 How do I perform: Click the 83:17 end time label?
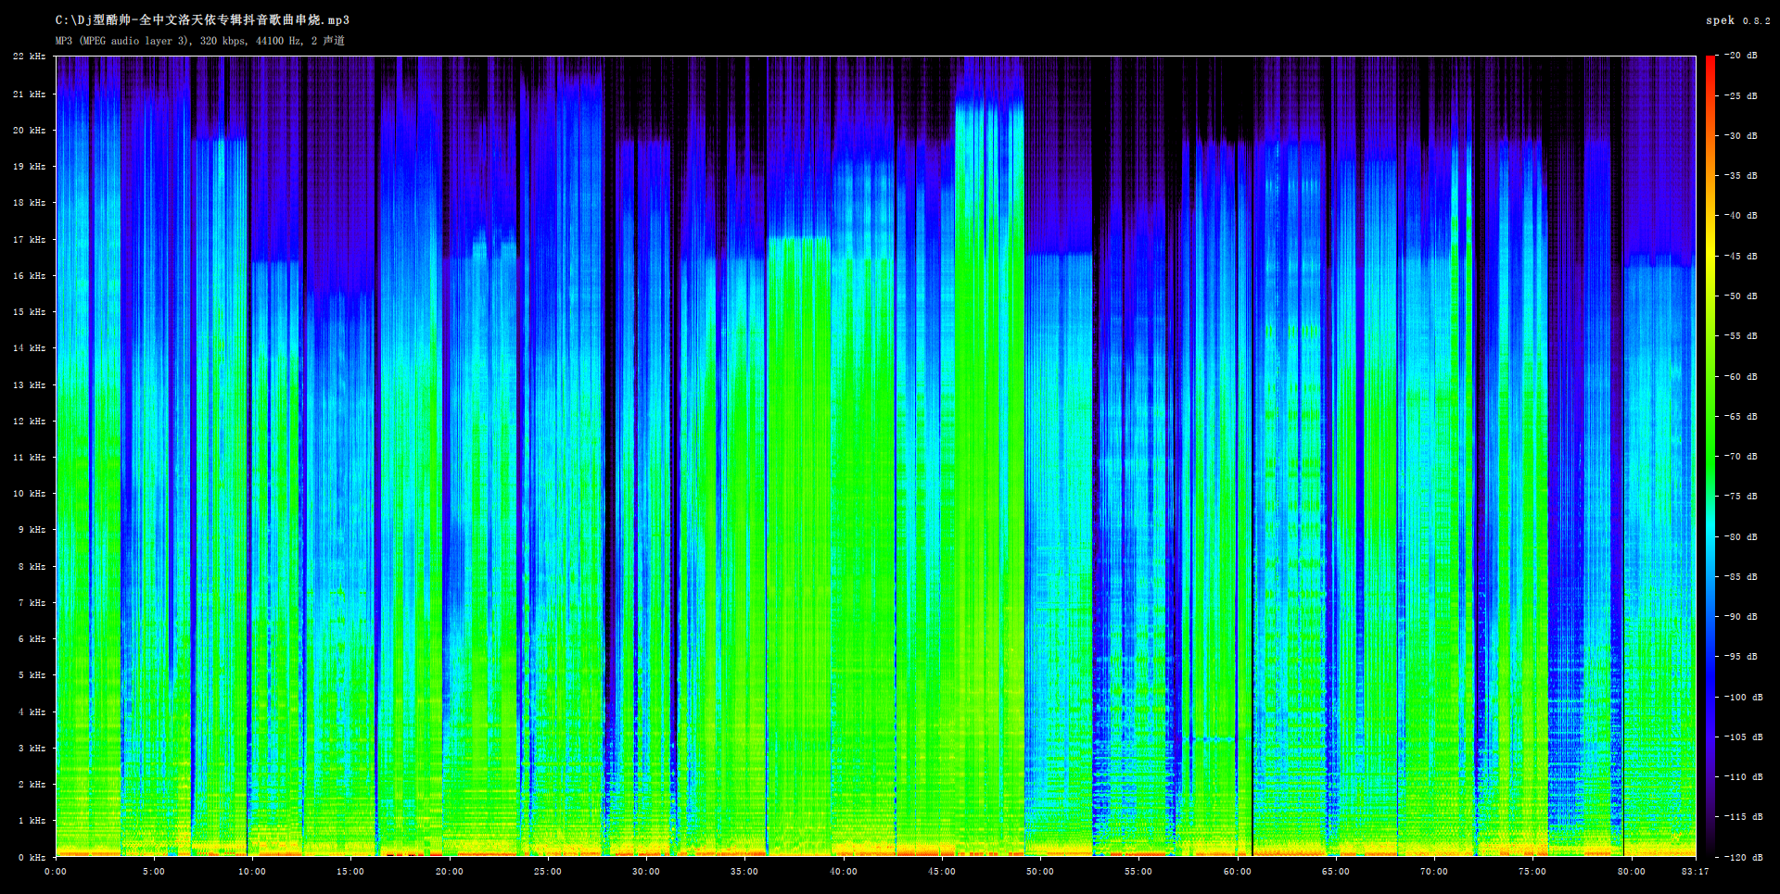click(1695, 872)
